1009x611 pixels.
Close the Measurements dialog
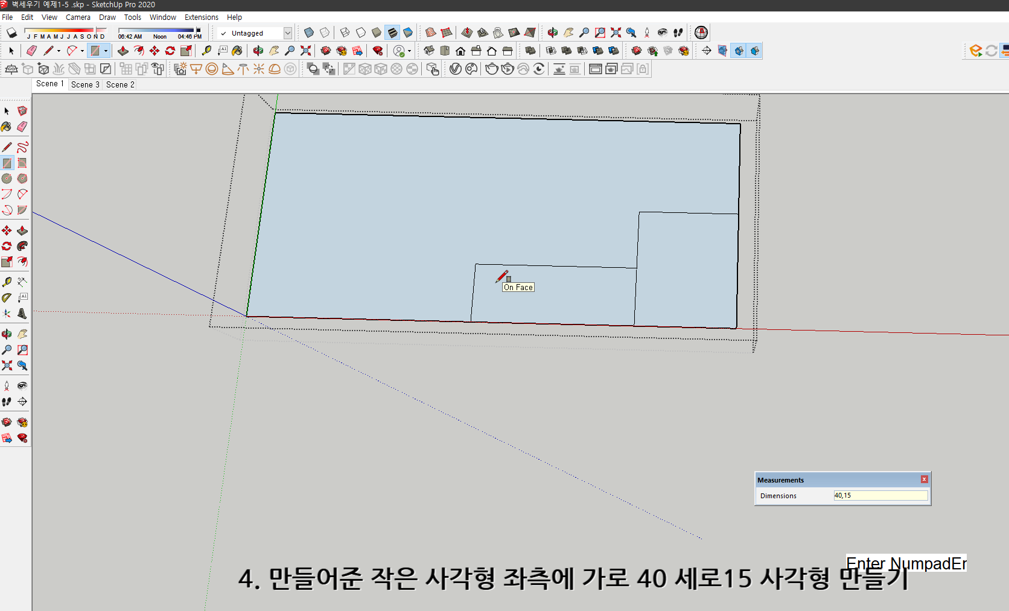tap(924, 479)
